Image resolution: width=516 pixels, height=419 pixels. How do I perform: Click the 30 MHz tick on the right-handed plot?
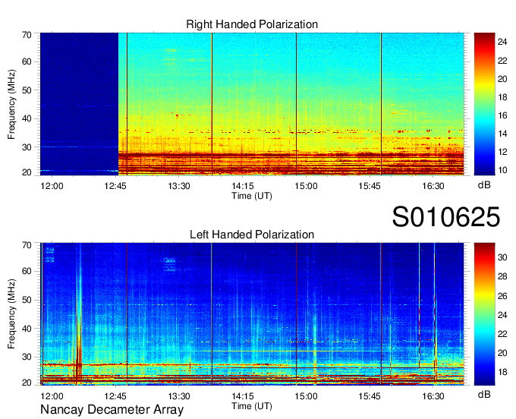(x=27, y=147)
